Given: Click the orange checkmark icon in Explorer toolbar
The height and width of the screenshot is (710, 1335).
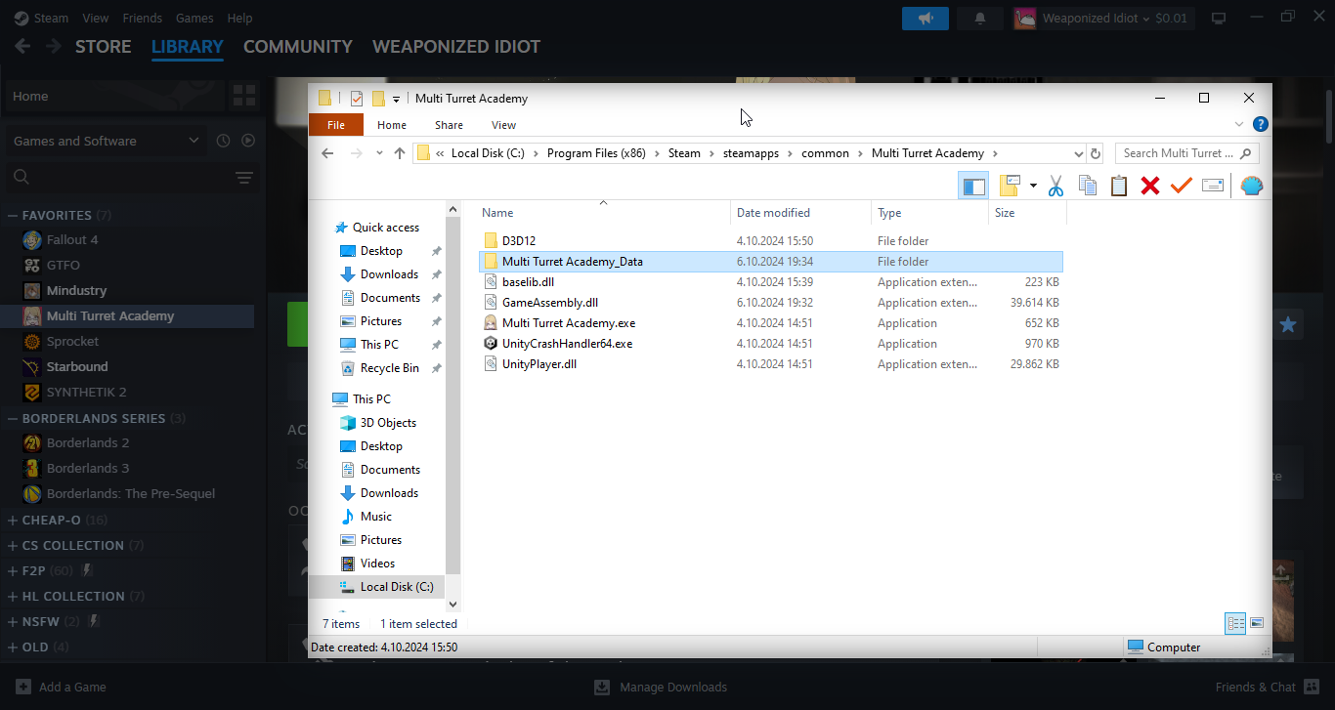Looking at the screenshot, I should tap(1182, 186).
